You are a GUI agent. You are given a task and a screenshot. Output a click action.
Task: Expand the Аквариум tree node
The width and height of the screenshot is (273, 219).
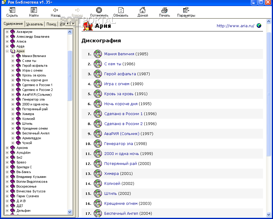tap(7, 32)
